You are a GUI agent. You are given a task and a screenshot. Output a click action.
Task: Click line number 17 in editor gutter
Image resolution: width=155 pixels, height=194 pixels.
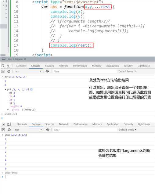pyautogui.click(x=16, y=45)
